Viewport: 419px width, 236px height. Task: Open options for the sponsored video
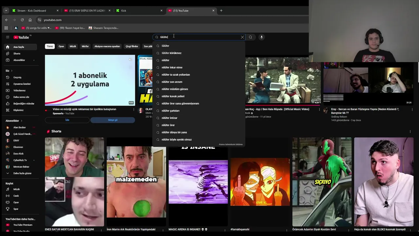[x=134, y=109]
